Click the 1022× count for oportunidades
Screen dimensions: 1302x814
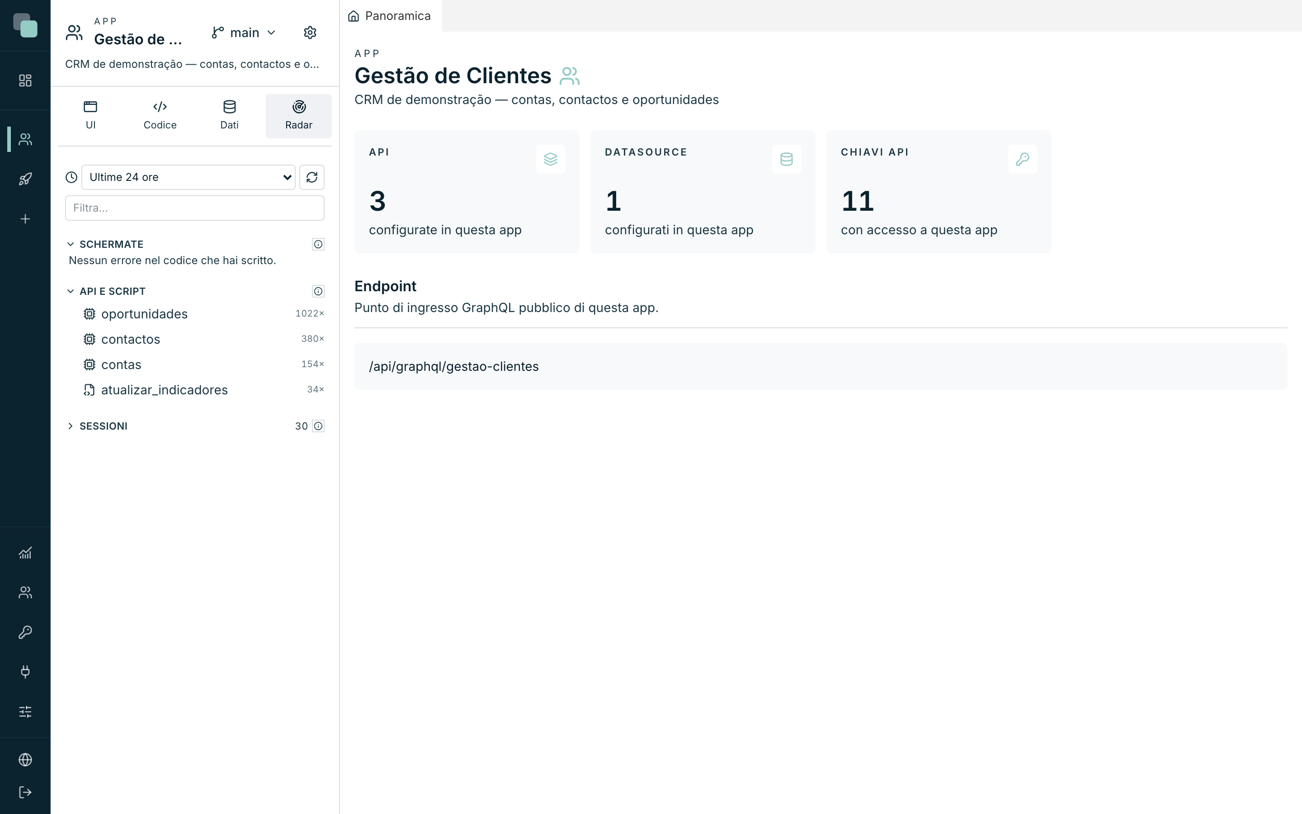coord(310,313)
